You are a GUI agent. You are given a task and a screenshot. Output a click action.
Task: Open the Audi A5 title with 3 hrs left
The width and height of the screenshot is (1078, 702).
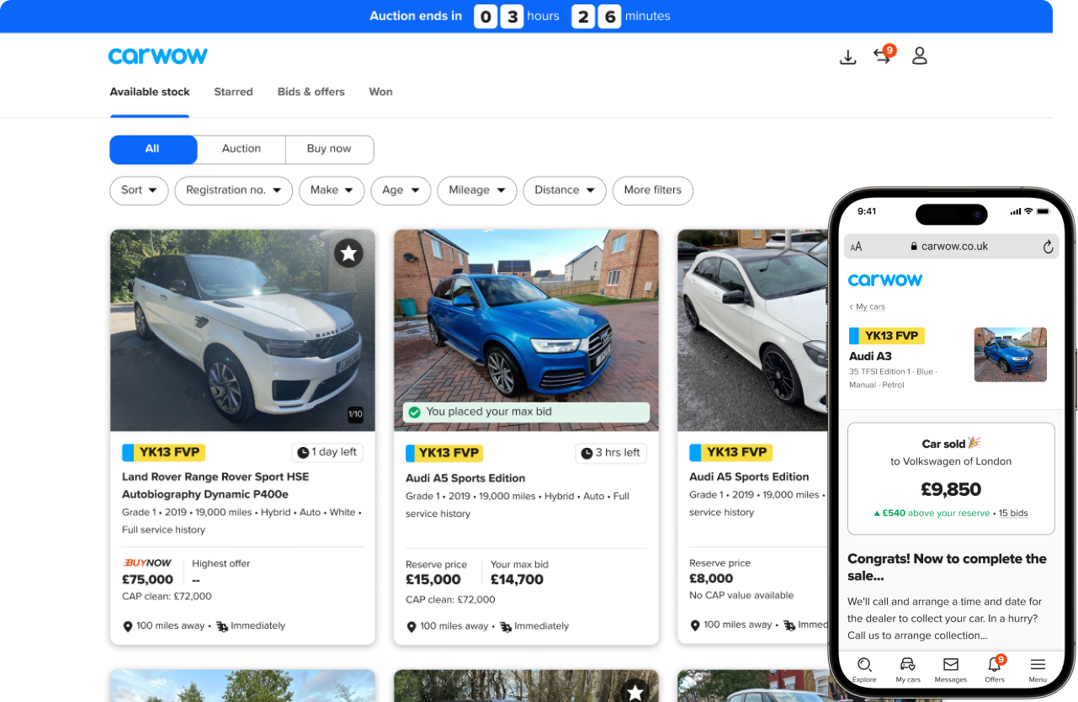[465, 478]
